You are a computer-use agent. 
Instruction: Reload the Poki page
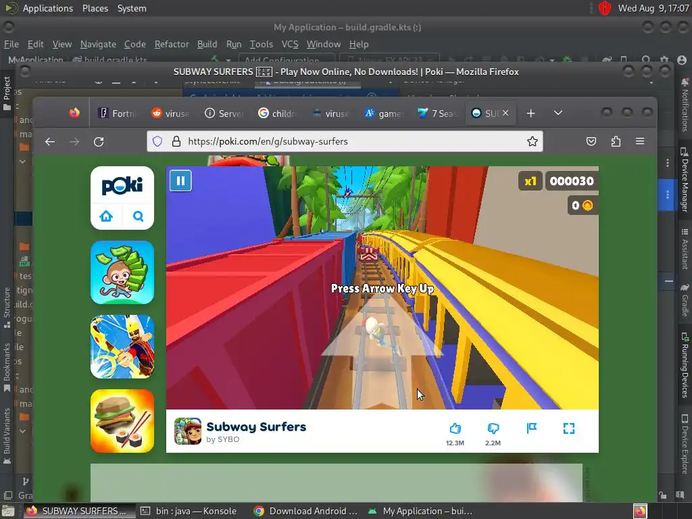coord(99,142)
